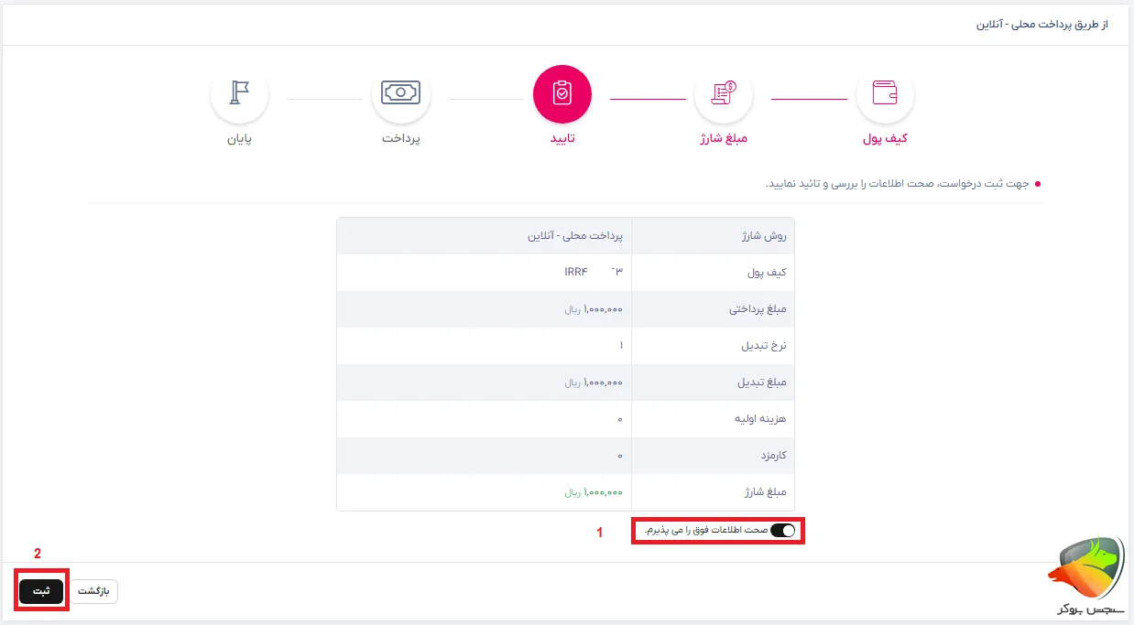Select the پرداخت banknote step icon
The image size is (1134, 625).
401,93
